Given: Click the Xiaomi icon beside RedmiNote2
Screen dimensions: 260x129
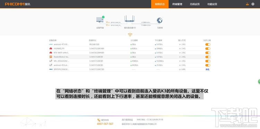Looking at the screenshot, I should (51, 57).
